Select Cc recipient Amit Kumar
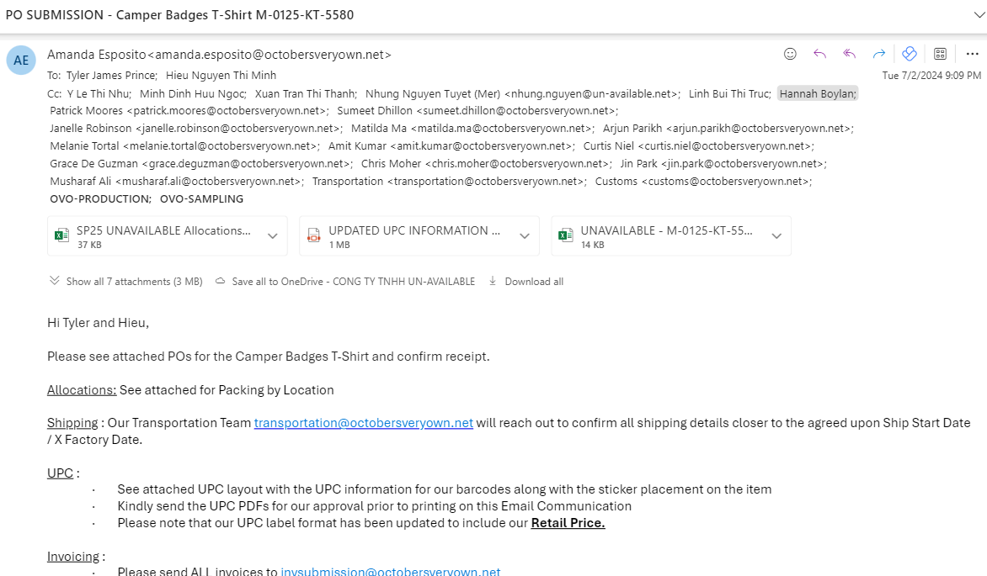The image size is (987, 576). pos(451,145)
